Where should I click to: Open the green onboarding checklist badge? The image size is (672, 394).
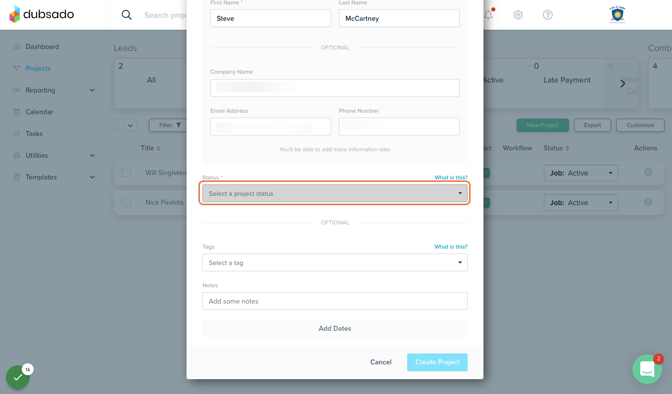[18, 377]
